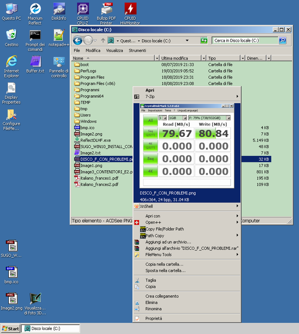Viewport: 299px width, 334px height.
Task: Choose Copia nella cartella
Action: pos(187,264)
